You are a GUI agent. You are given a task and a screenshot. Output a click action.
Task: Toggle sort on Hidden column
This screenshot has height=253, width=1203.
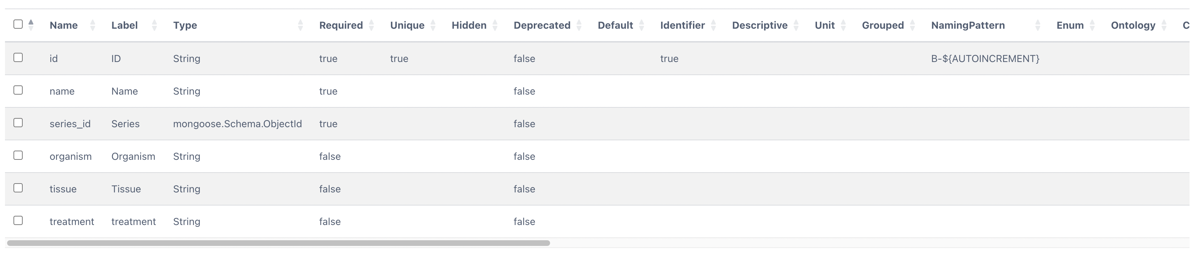coord(495,25)
